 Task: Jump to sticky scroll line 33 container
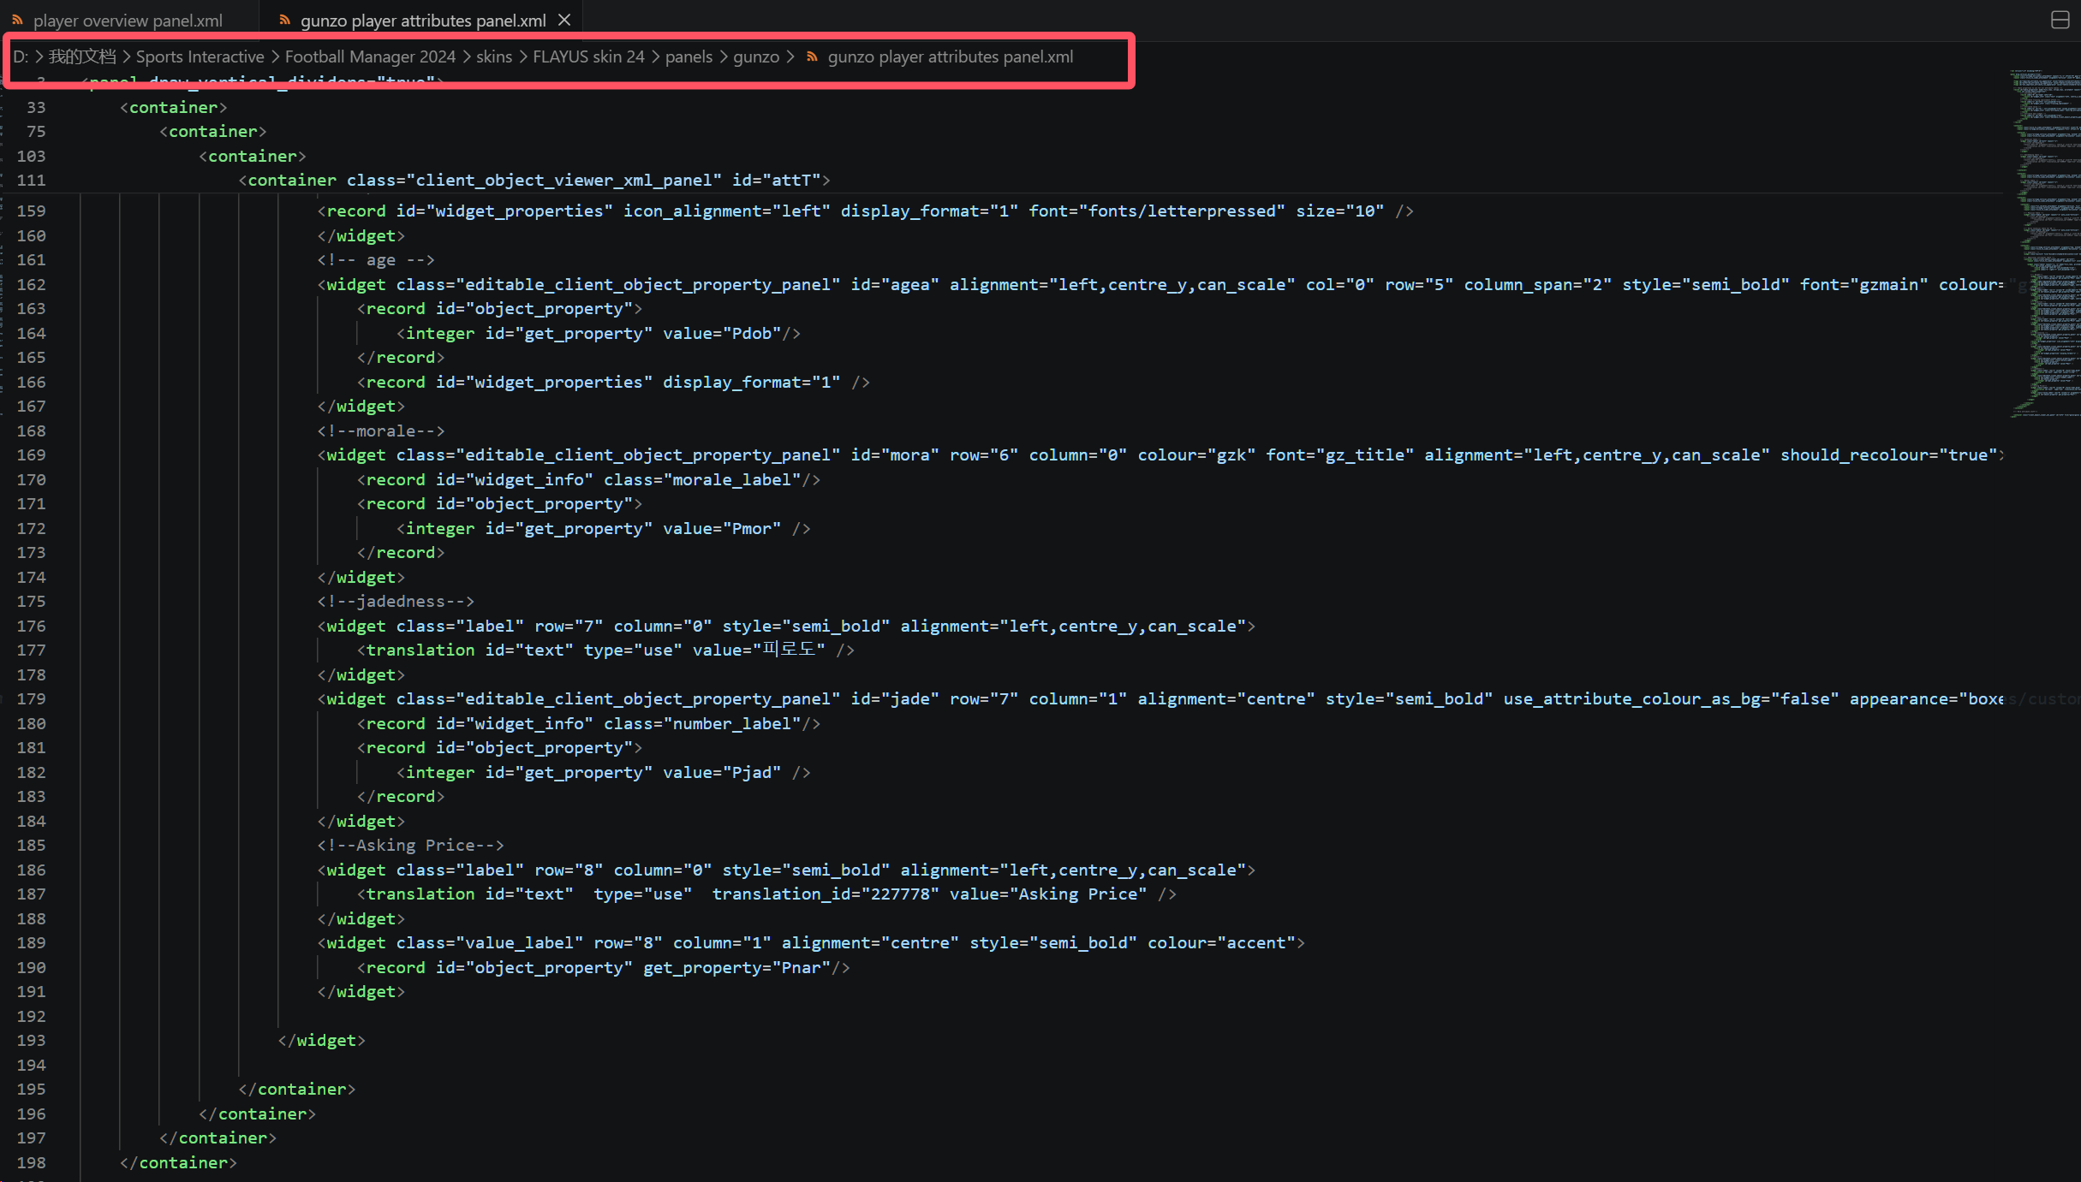pyautogui.click(x=173, y=107)
